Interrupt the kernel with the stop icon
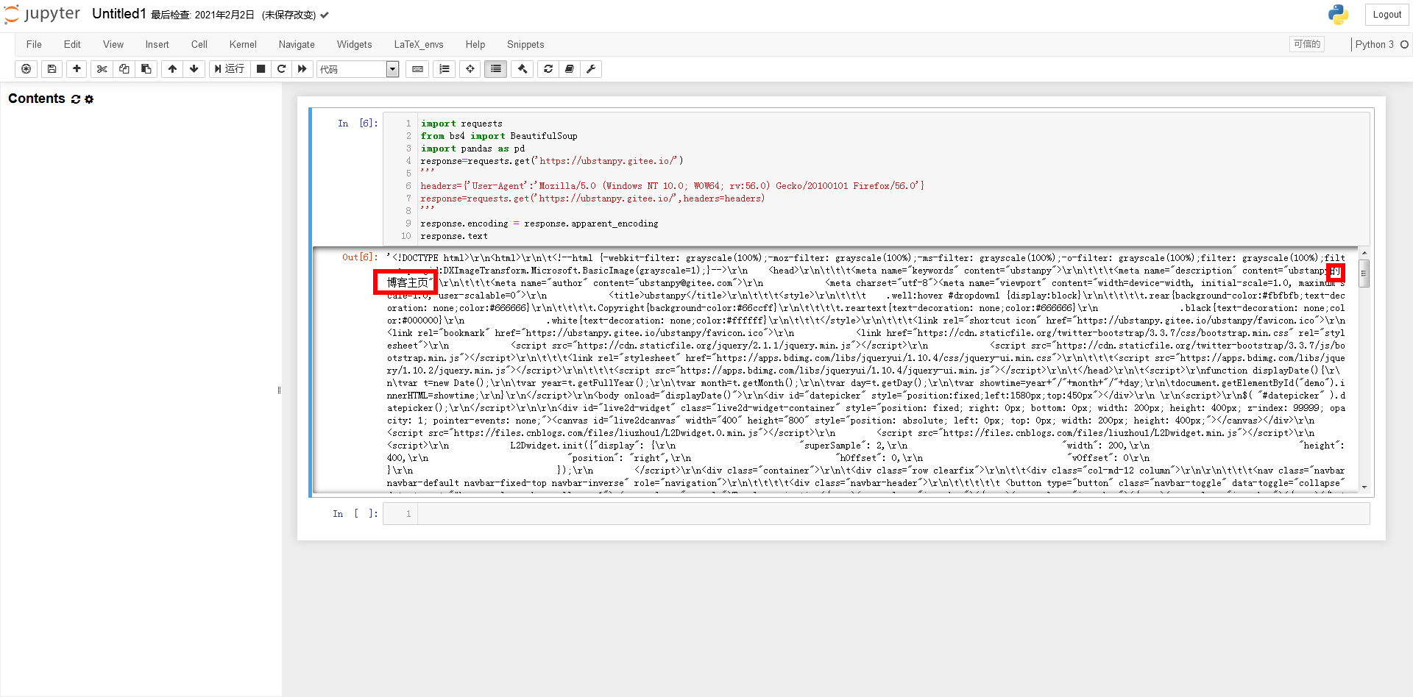The image size is (1413, 697). 261,69
